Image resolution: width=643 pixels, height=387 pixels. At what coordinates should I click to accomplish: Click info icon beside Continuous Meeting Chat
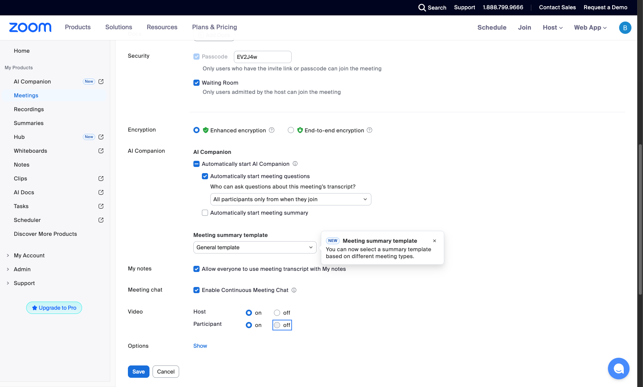pos(294,290)
